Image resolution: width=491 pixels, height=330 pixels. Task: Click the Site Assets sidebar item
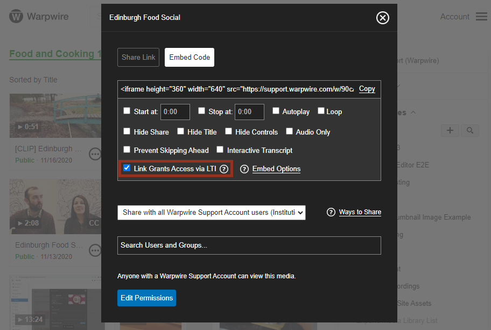pos(414,304)
